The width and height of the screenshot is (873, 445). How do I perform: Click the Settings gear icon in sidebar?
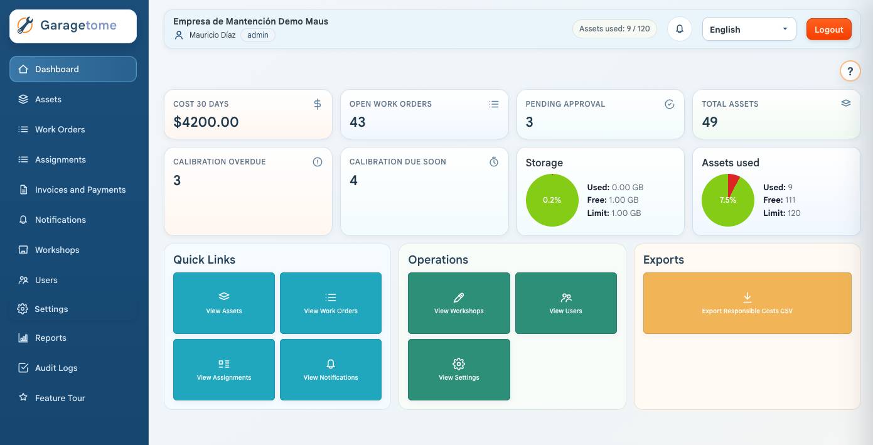pyautogui.click(x=23, y=309)
